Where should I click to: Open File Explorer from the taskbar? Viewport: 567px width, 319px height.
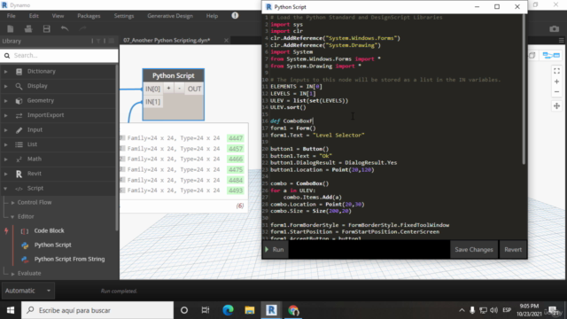(250, 310)
